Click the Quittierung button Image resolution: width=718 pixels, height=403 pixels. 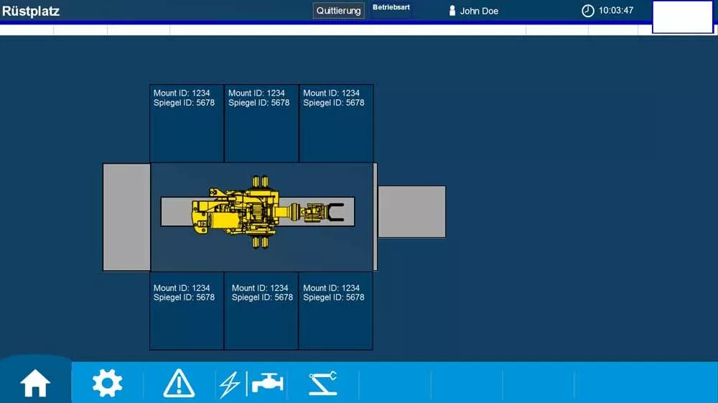point(338,11)
